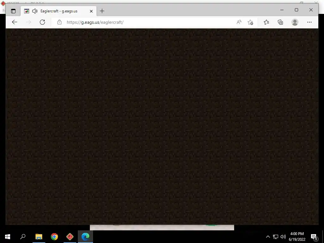Open the tab actions menu icon
This screenshot has width=324, height=243.
click(x=13, y=11)
